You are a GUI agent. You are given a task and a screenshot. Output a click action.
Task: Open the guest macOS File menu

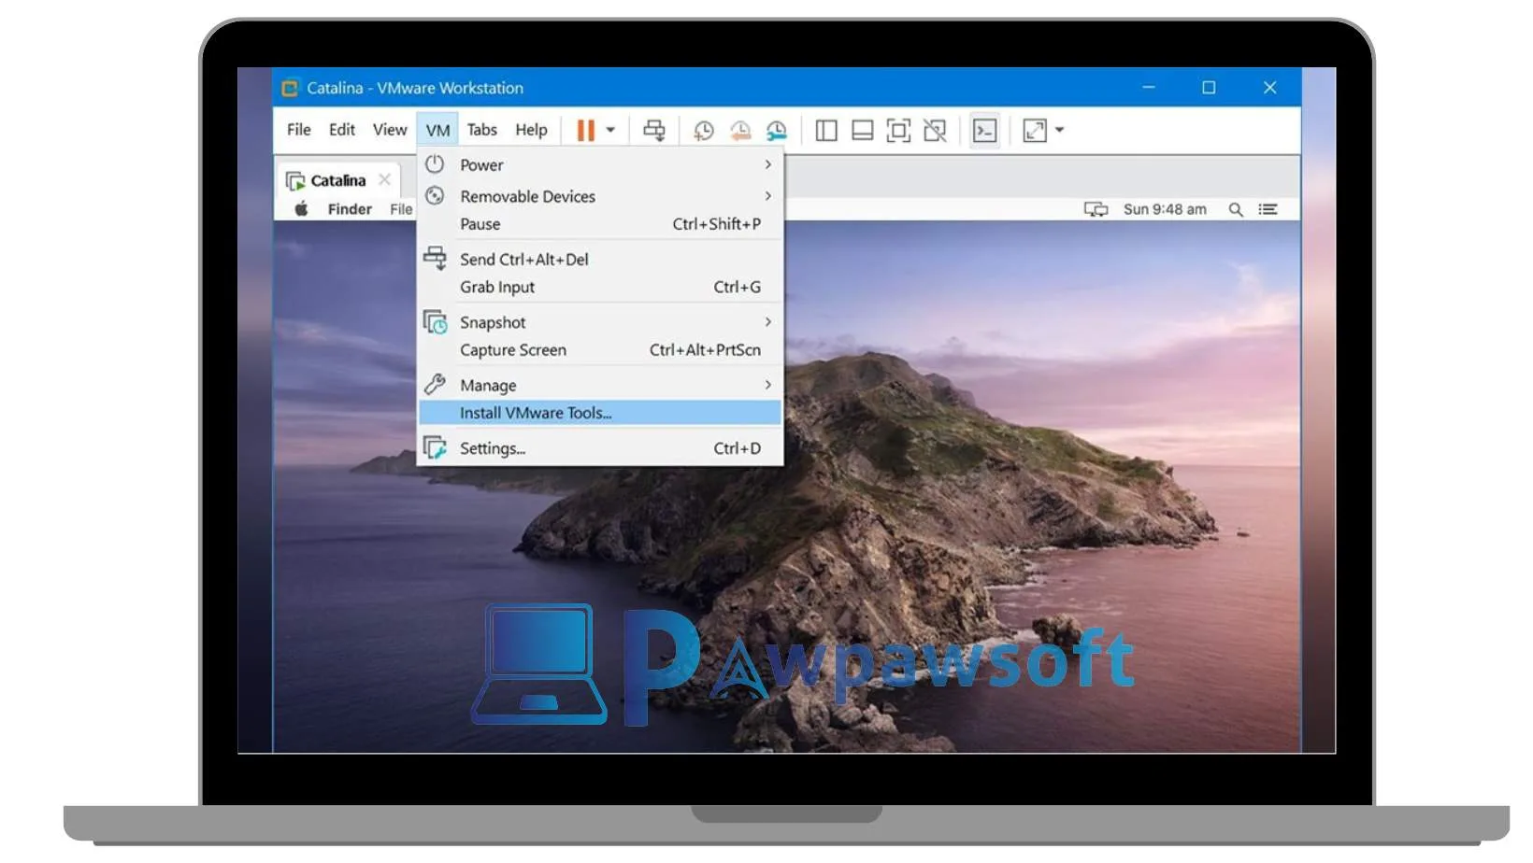tap(401, 209)
